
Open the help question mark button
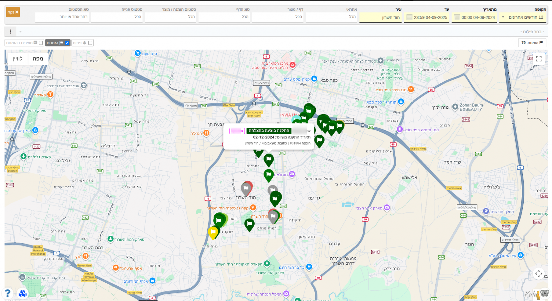pos(8,293)
